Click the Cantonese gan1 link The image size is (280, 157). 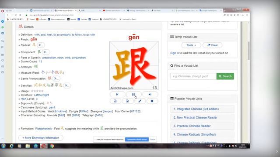[x=52, y=107]
